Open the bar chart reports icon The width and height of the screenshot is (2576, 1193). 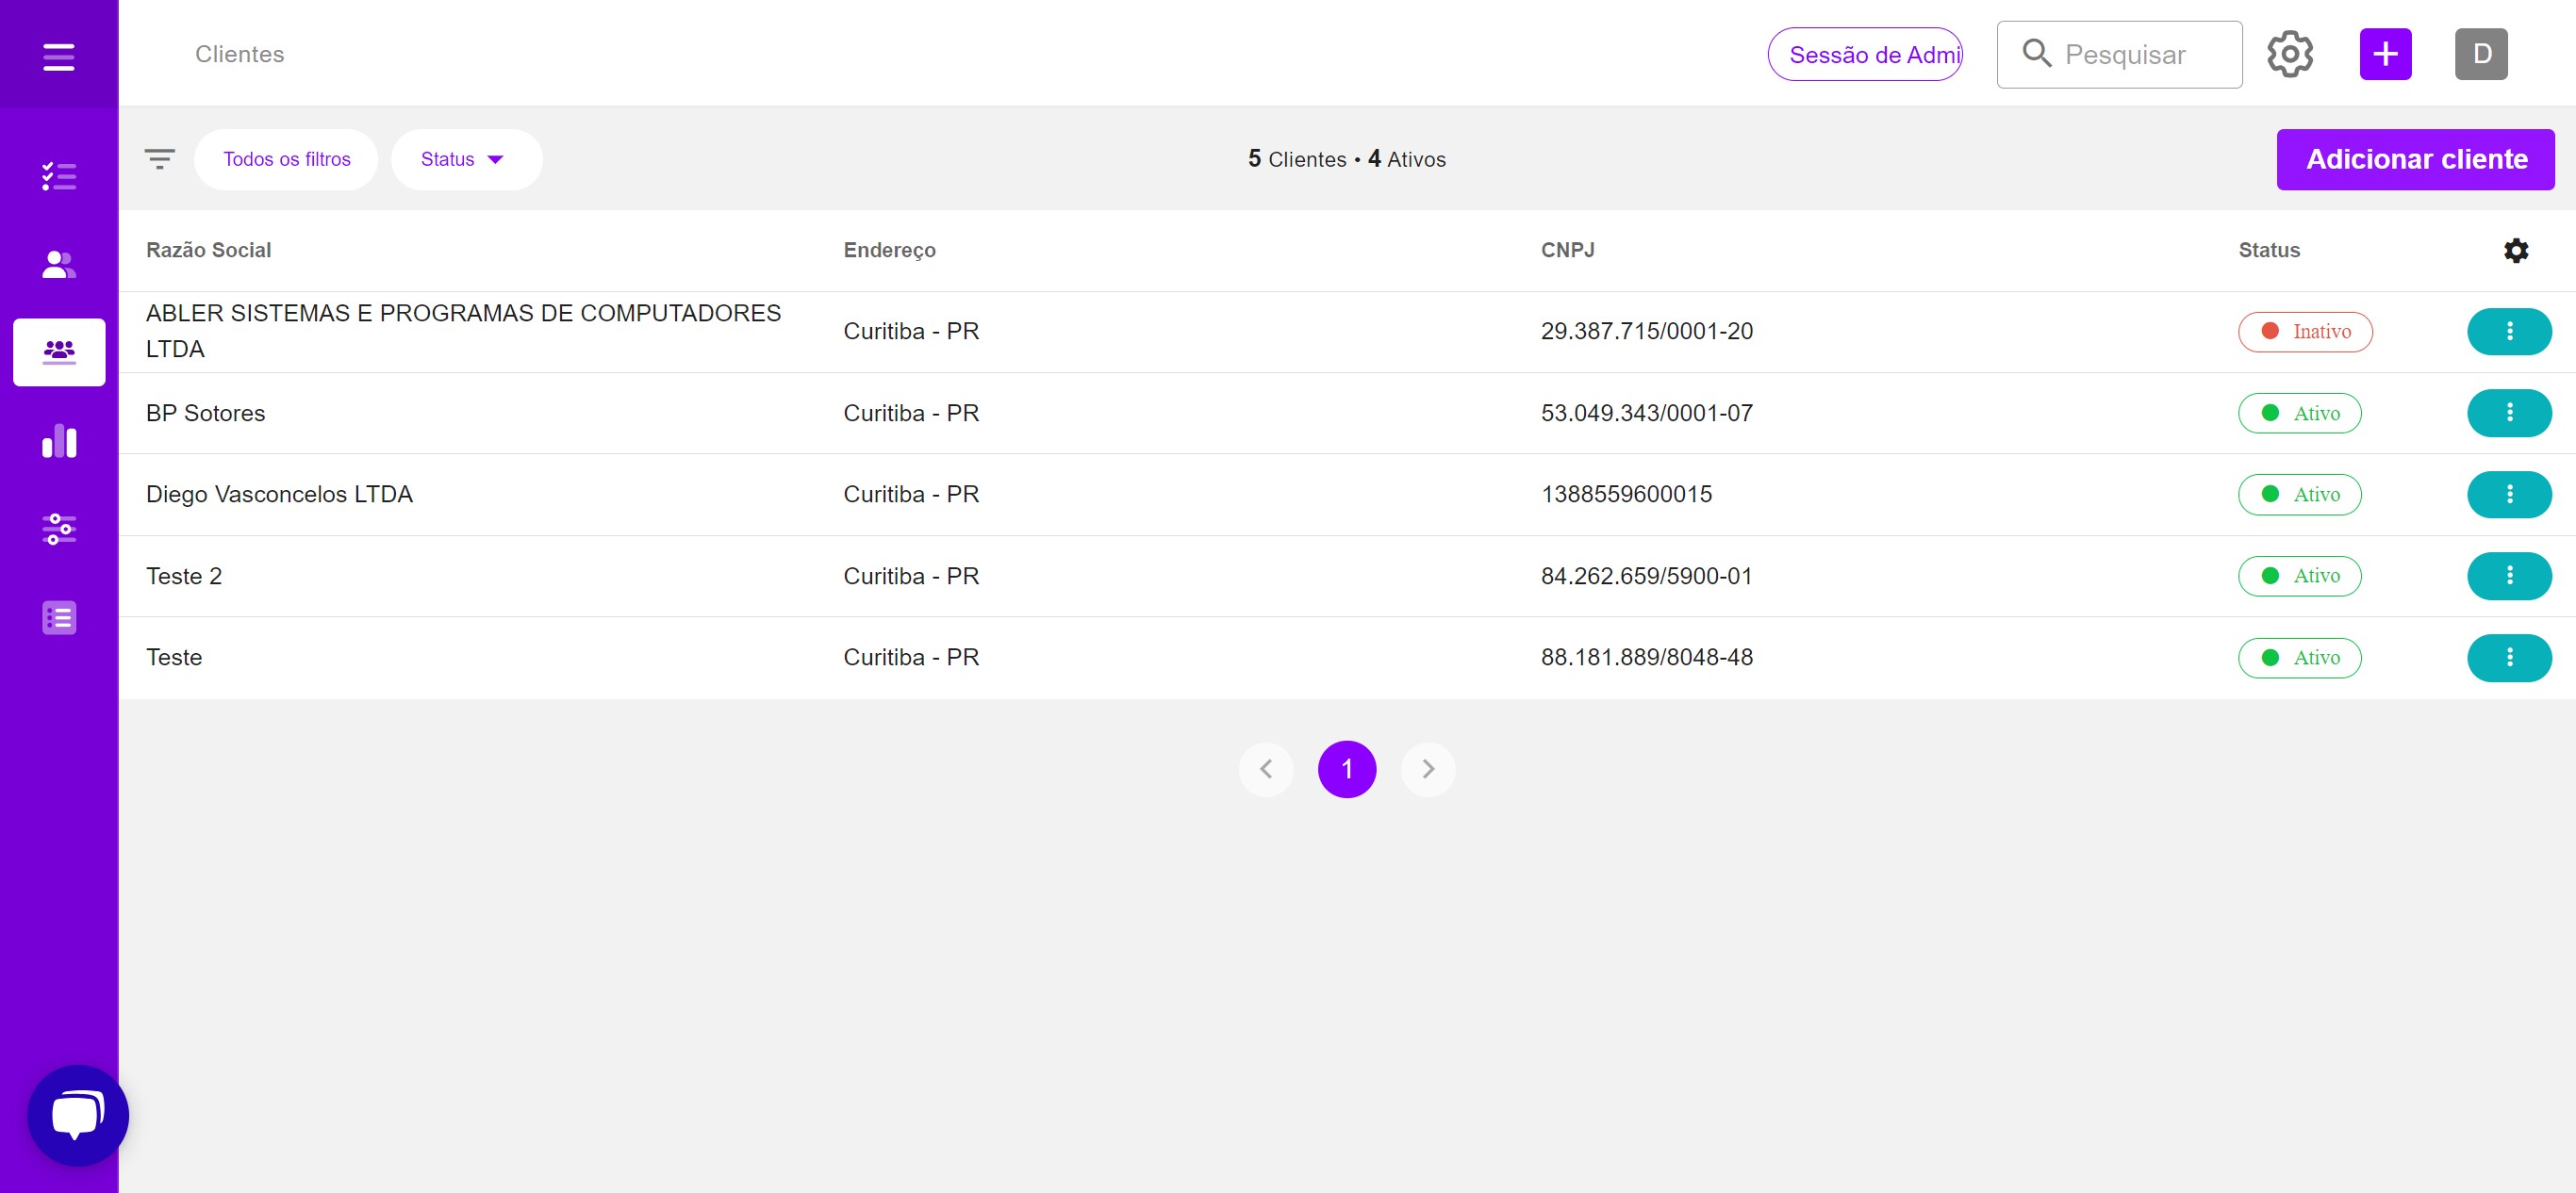[x=59, y=441]
